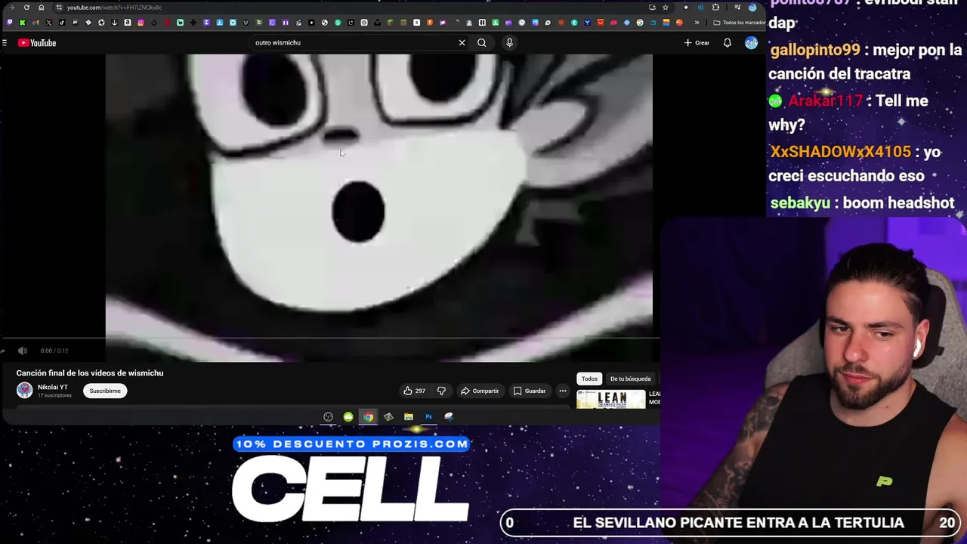Open Photoshop from the taskbar
The image size is (967, 544).
click(428, 417)
